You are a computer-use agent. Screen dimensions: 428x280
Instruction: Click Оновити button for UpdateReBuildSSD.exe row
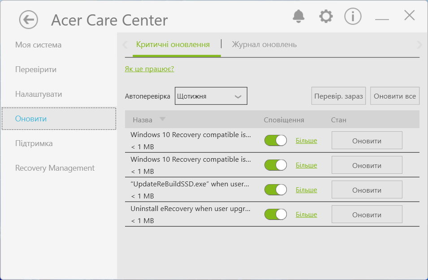tap(367, 190)
